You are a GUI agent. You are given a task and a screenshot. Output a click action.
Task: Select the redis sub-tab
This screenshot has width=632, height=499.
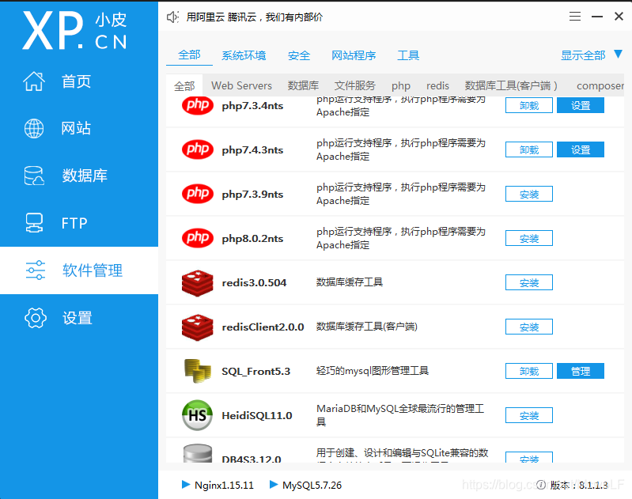(x=437, y=85)
